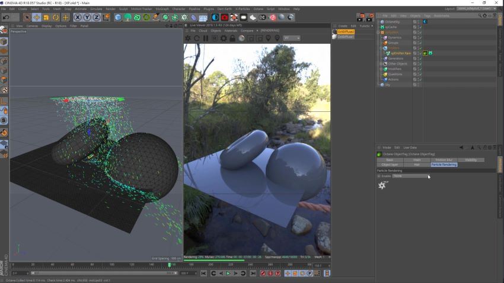
Task: Toggle Y axis lock
Action: [87, 17]
